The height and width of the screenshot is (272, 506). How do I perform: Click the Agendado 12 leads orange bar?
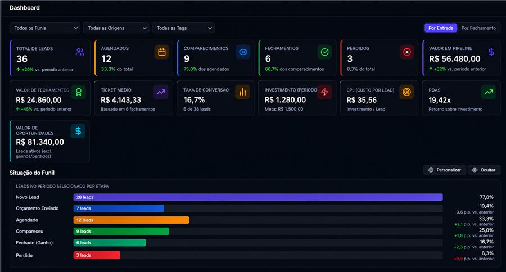(x=131, y=220)
